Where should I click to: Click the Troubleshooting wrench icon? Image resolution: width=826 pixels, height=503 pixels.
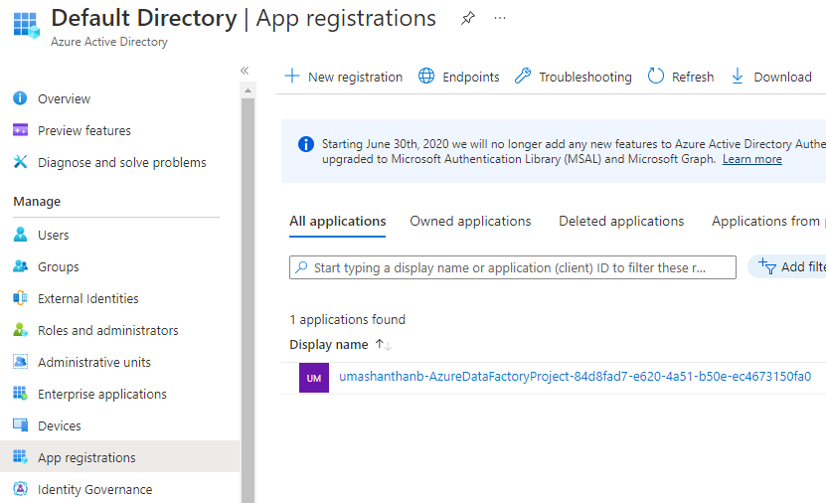pyautogui.click(x=523, y=77)
